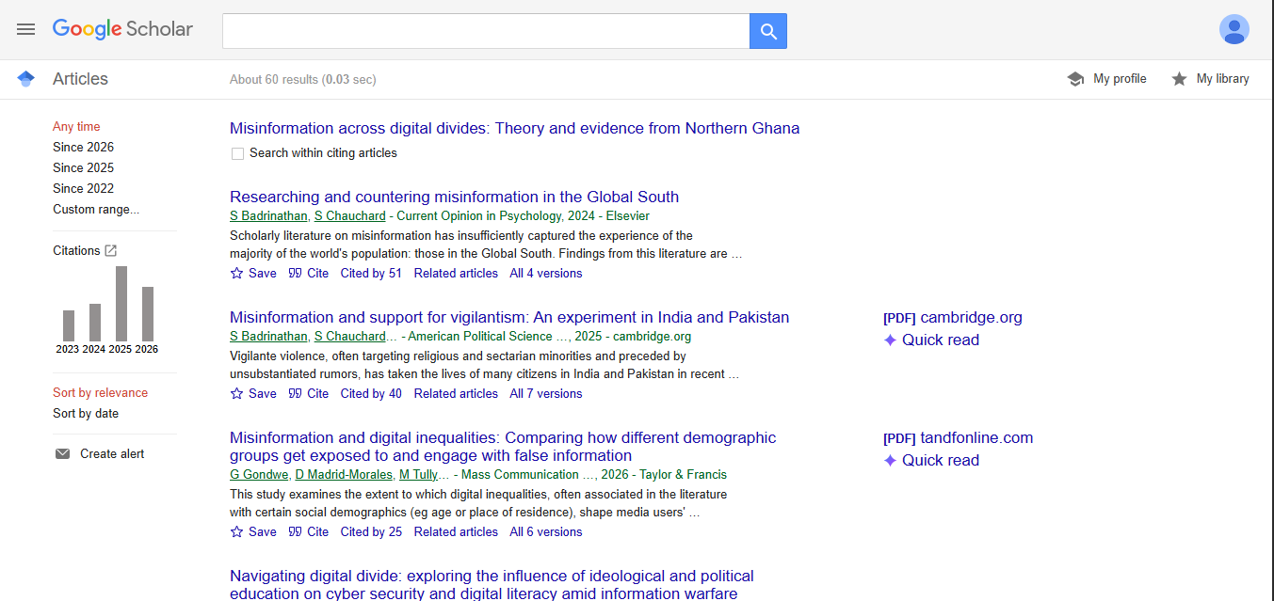Open the account profile avatar
The height and width of the screenshot is (601, 1274).
click(1234, 29)
